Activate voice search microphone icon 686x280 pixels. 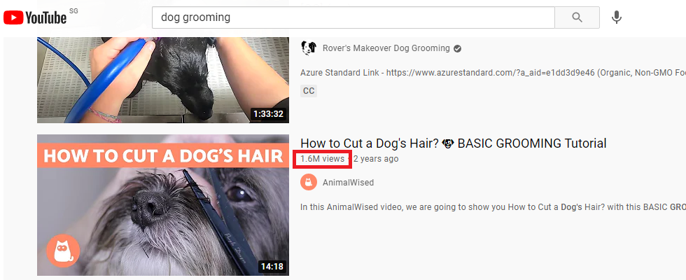point(617,17)
